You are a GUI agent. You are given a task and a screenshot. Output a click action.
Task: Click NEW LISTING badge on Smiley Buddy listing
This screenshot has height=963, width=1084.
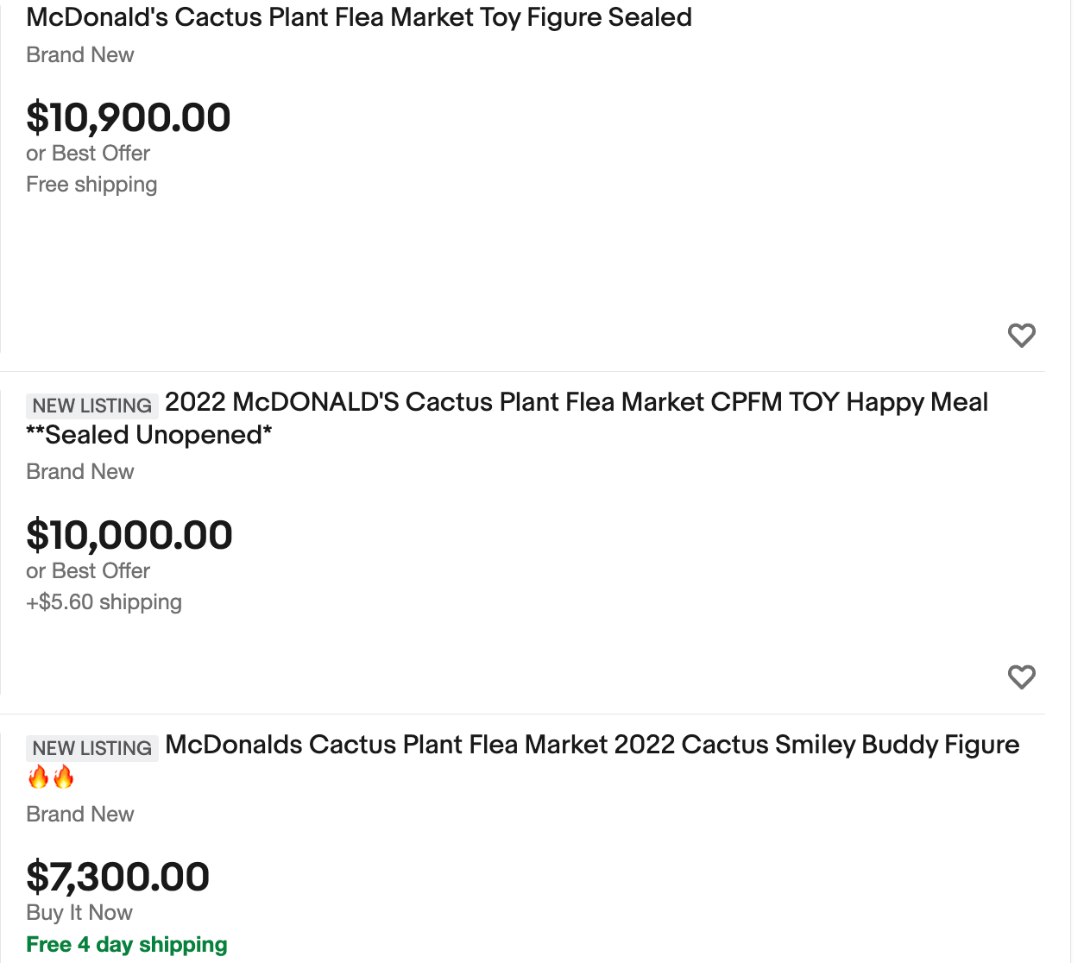pyautogui.click(x=91, y=748)
